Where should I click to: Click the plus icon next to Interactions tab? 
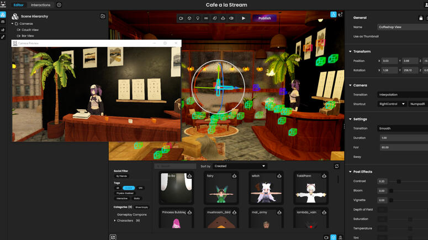pyautogui.click(x=59, y=5)
